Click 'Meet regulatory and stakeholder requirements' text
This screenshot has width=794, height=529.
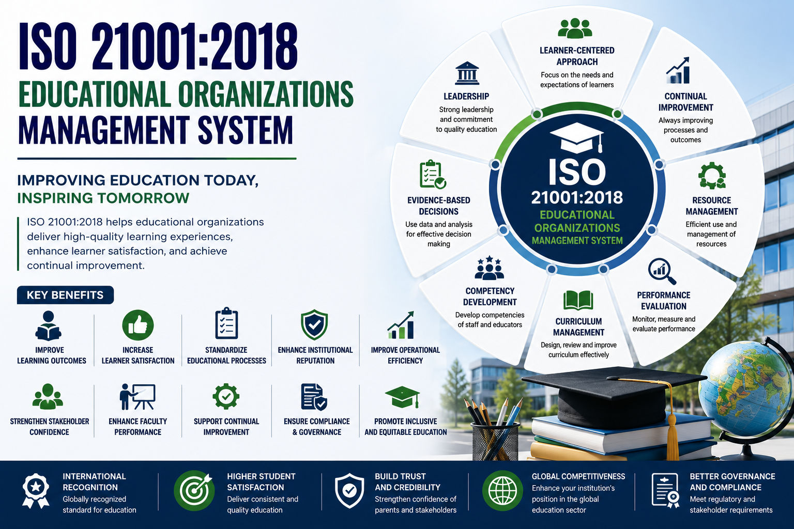pos(731,504)
